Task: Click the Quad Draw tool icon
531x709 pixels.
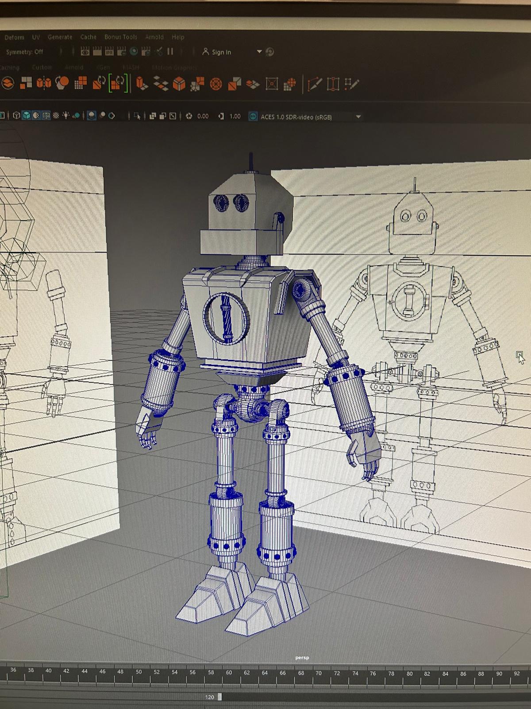Action: 352,84
